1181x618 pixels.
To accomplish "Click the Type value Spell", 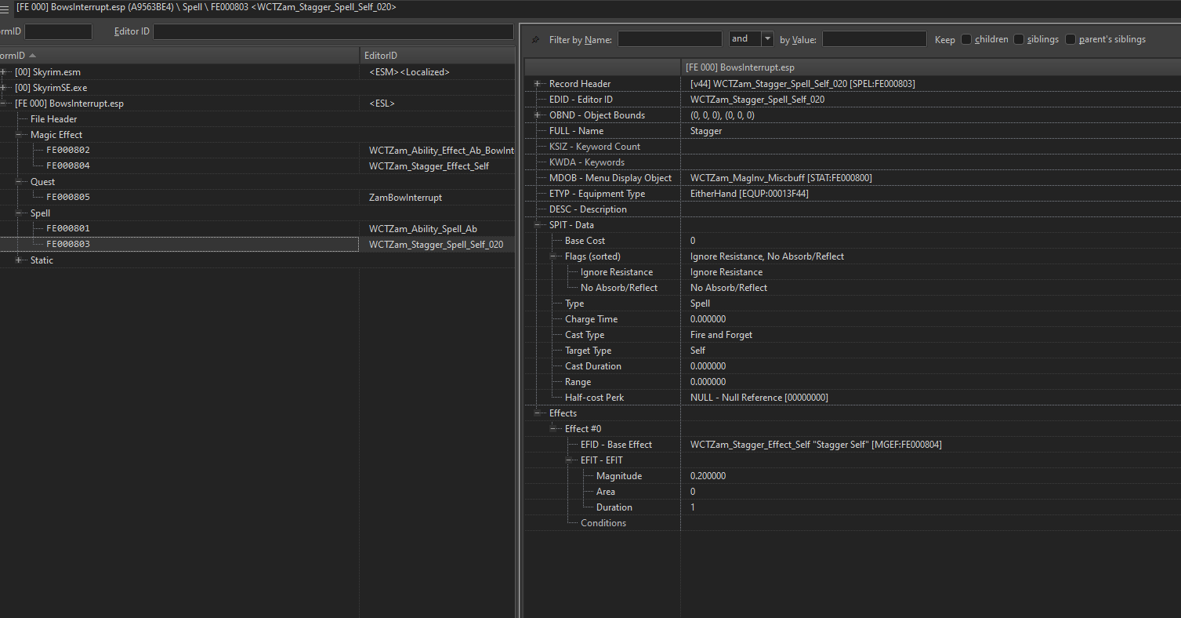I will pyautogui.click(x=701, y=304).
